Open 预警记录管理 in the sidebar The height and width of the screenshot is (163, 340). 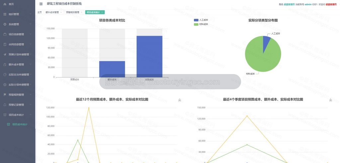pos(18,105)
